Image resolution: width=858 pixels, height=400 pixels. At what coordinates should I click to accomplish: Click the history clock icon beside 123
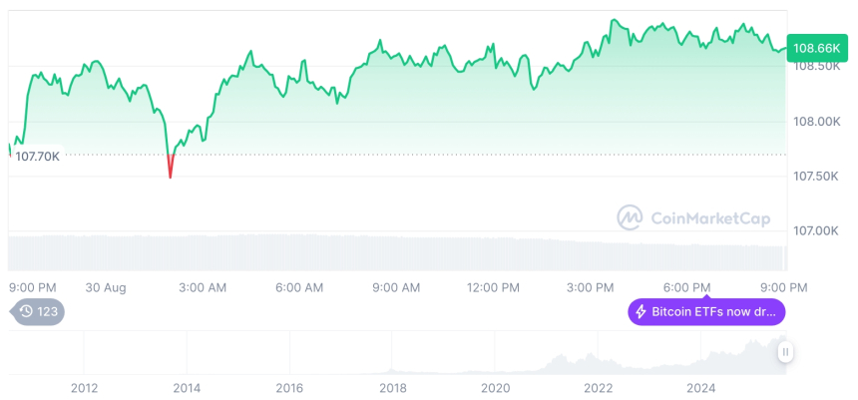tap(27, 312)
